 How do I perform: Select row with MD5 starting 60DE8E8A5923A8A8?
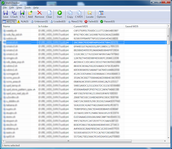tap(84, 70)
